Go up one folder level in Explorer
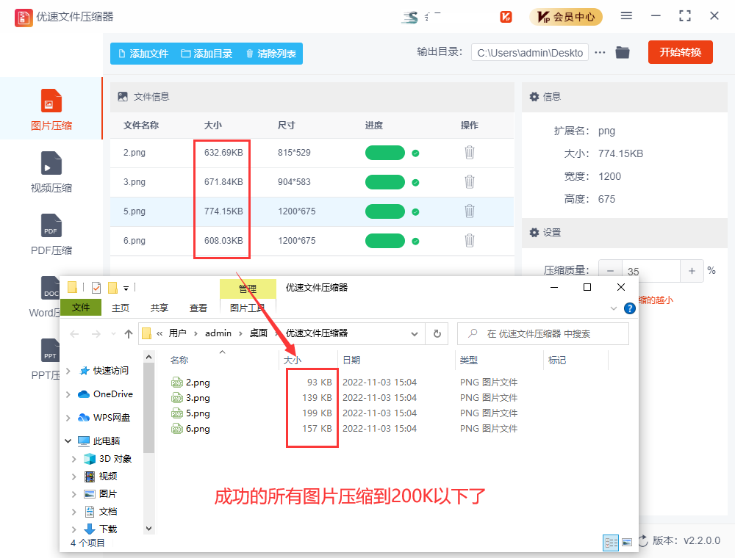735x558 pixels. point(129,334)
